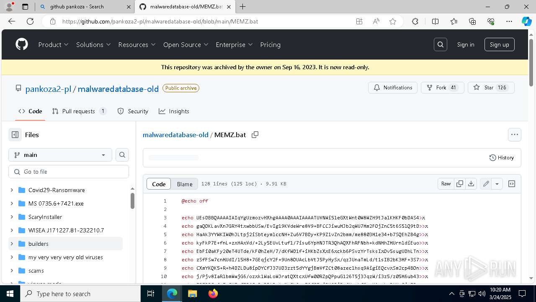Copy raw file contents icon
Viewport: 536px width, 302px height.
460,184
